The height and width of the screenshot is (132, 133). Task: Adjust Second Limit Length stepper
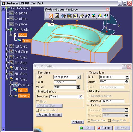point(127,82)
